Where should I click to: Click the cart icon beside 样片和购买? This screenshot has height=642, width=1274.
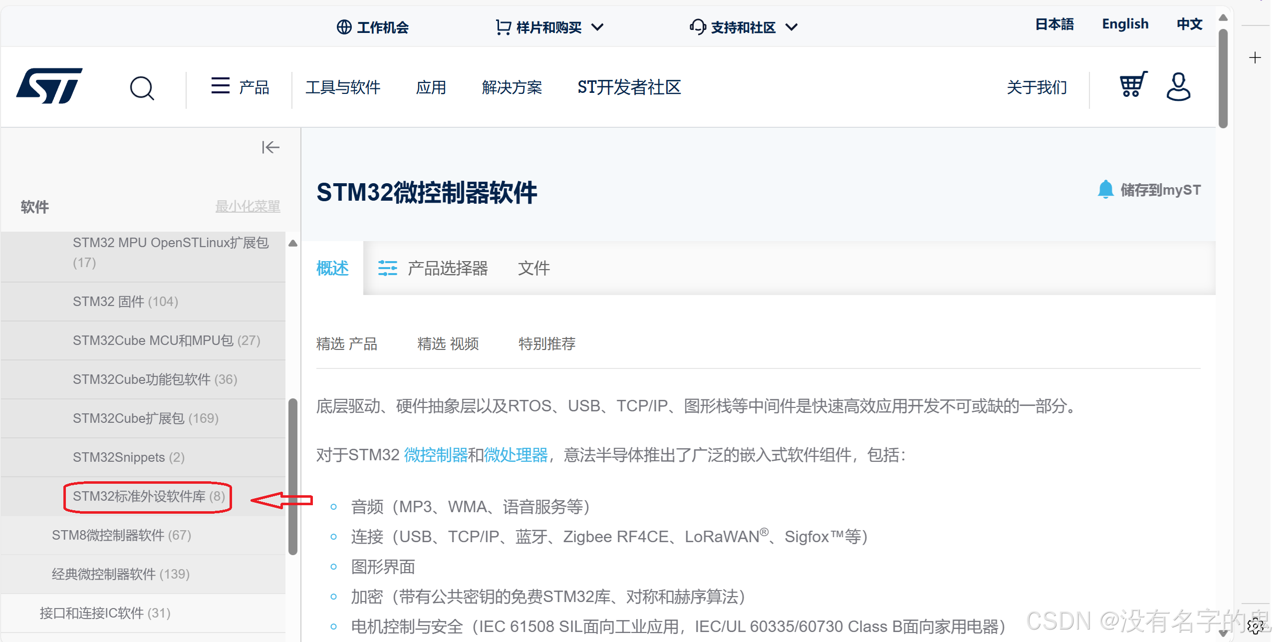[x=503, y=27]
